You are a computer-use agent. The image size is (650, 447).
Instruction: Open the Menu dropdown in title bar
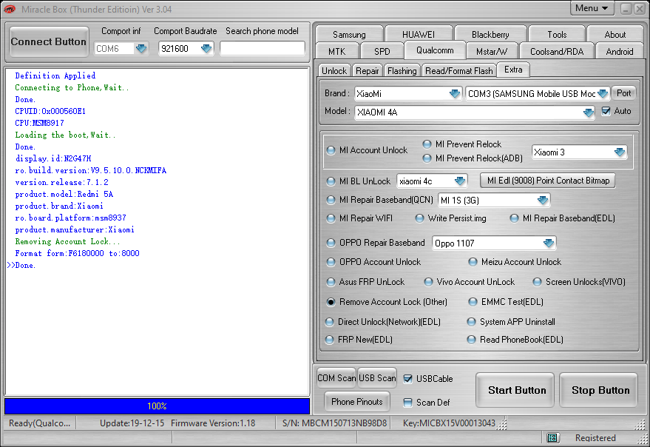point(591,8)
